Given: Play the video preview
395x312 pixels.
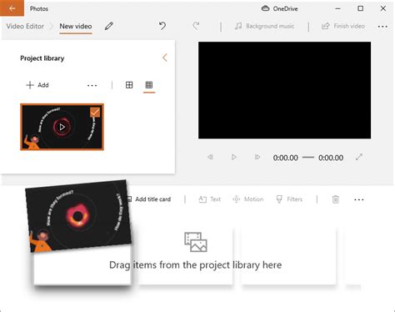Looking at the screenshot, I should pos(234,157).
